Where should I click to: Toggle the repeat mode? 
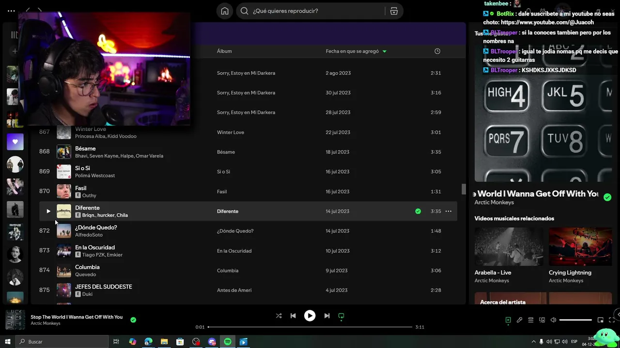click(x=341, y=316)
